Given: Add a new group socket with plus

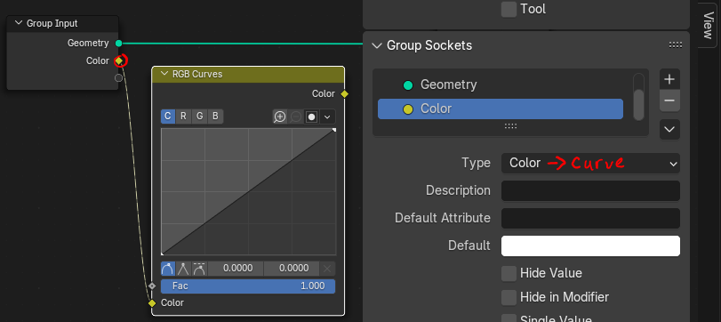Looking at the screenshot, I should (669, 79).
